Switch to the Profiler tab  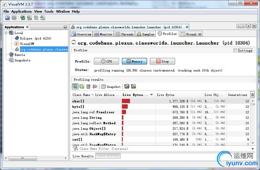tap(167, 33)
